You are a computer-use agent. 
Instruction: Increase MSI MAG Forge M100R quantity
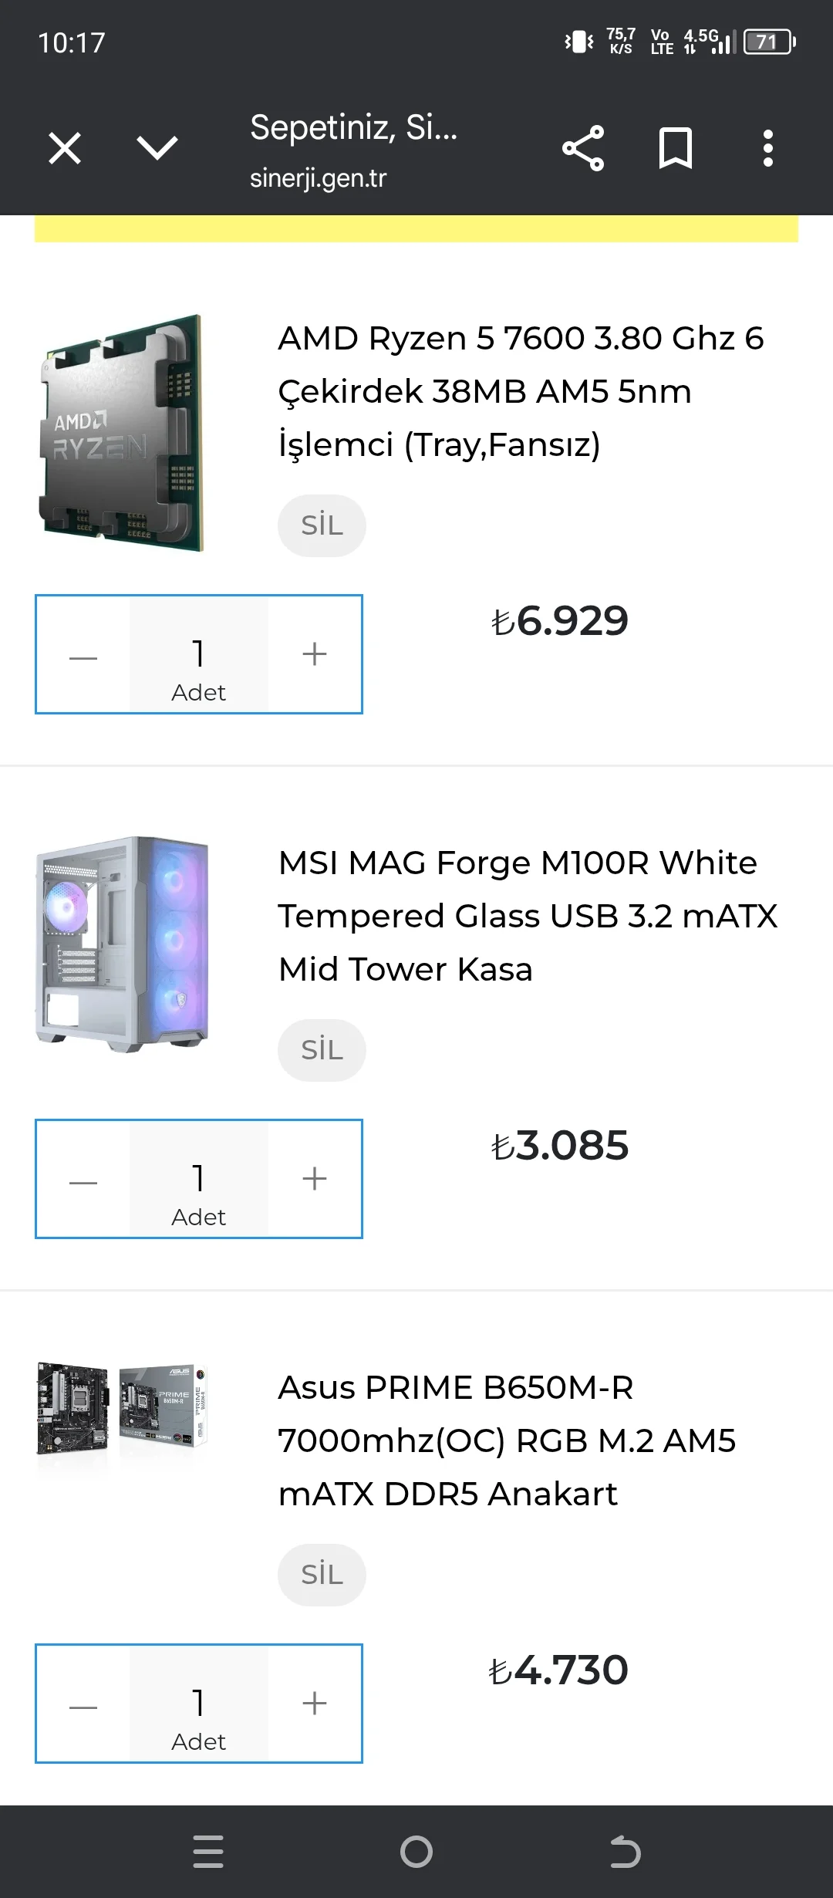315,1179
